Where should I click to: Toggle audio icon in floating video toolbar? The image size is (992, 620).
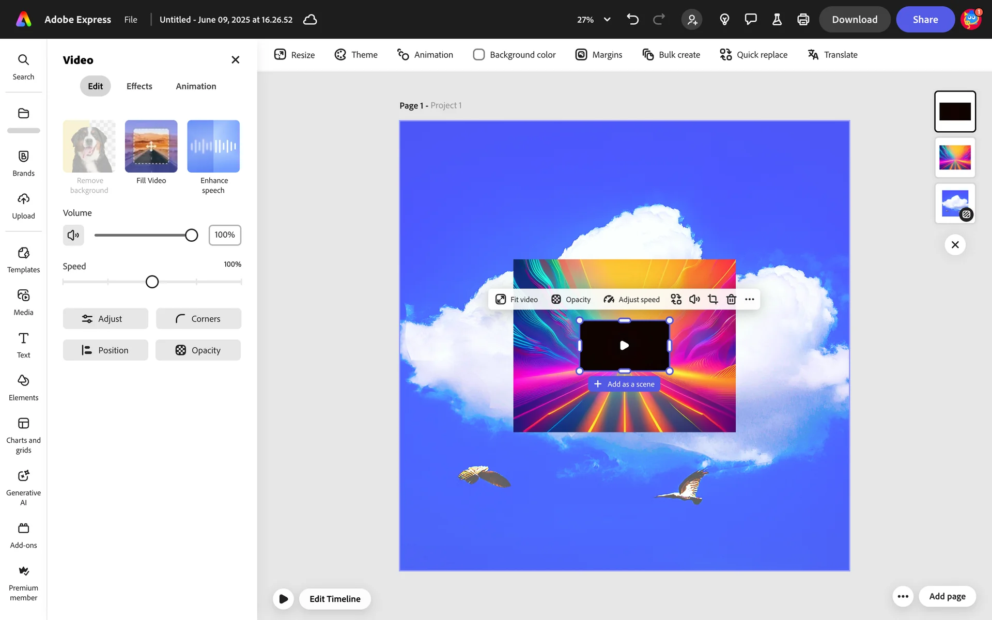694,299
